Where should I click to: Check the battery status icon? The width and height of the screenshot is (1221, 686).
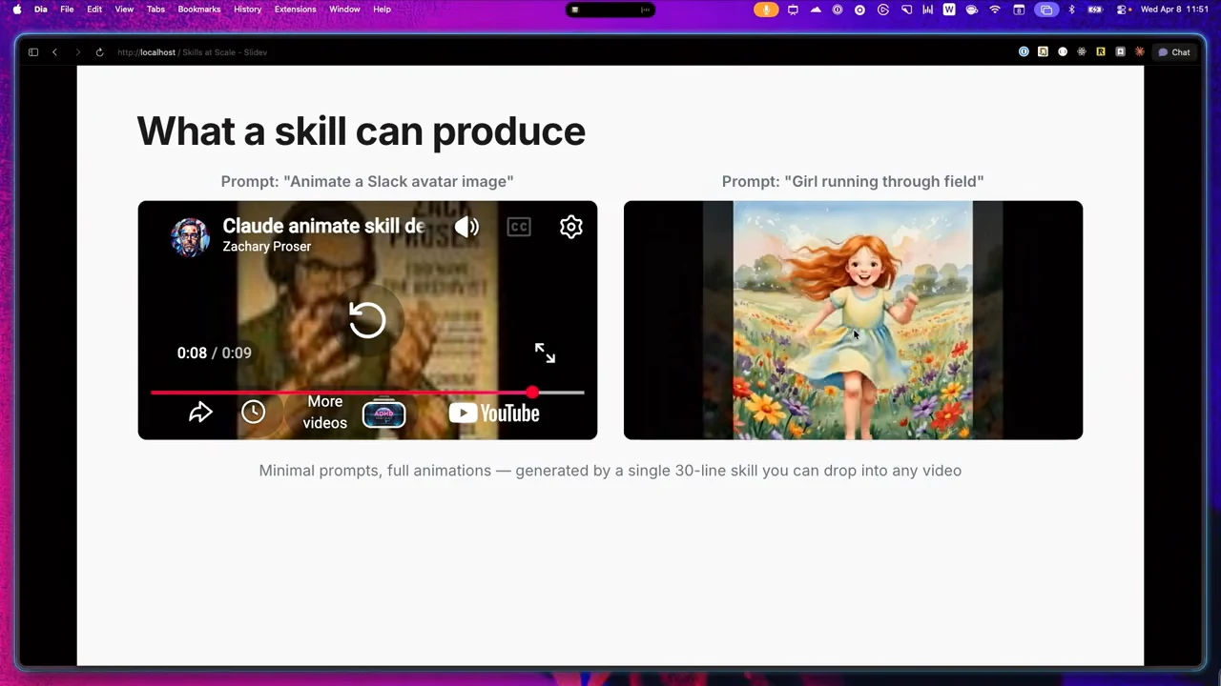(x=1095, y=10)
